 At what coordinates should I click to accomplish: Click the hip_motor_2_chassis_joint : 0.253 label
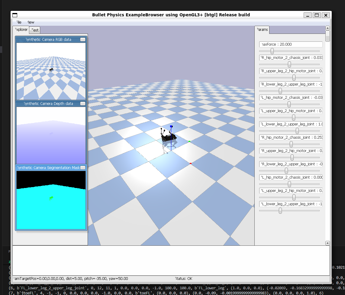point(291,137)
